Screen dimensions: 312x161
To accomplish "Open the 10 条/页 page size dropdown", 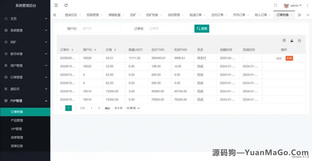I will (x=133, y=108).
